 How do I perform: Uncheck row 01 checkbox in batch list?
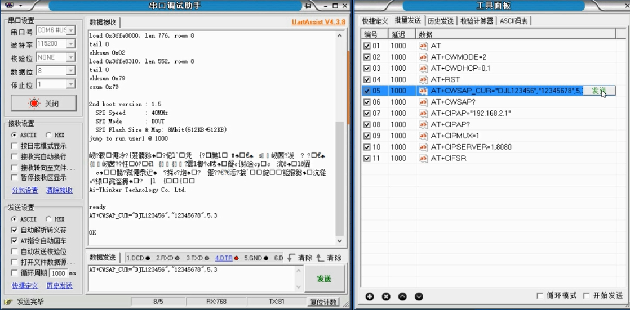pyautogui.click(x=367, y=46)
